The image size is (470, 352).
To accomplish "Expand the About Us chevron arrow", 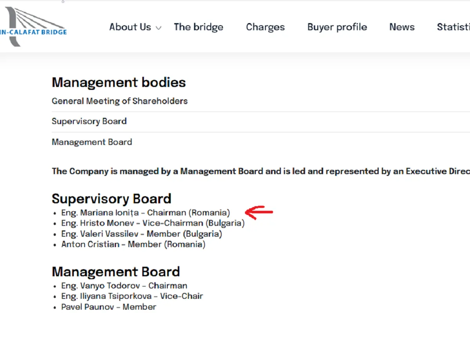I will [158, 28].
